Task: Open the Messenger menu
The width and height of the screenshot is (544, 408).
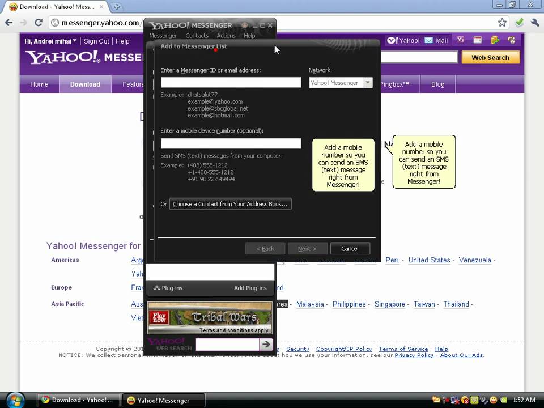Action: [163, 36]
